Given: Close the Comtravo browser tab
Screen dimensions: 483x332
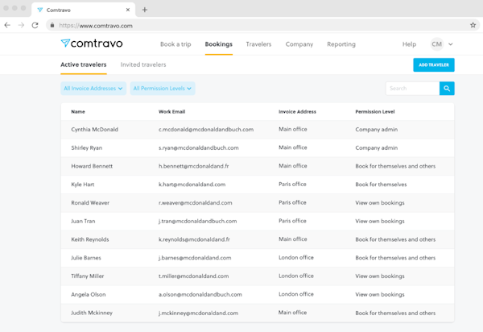Looking at the screenshot, I should click(127, 10).
